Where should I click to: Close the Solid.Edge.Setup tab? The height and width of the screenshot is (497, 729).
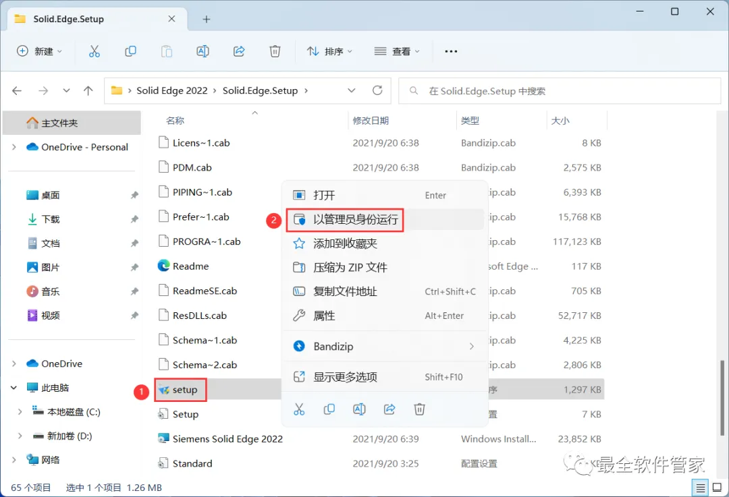pos(171,19)
